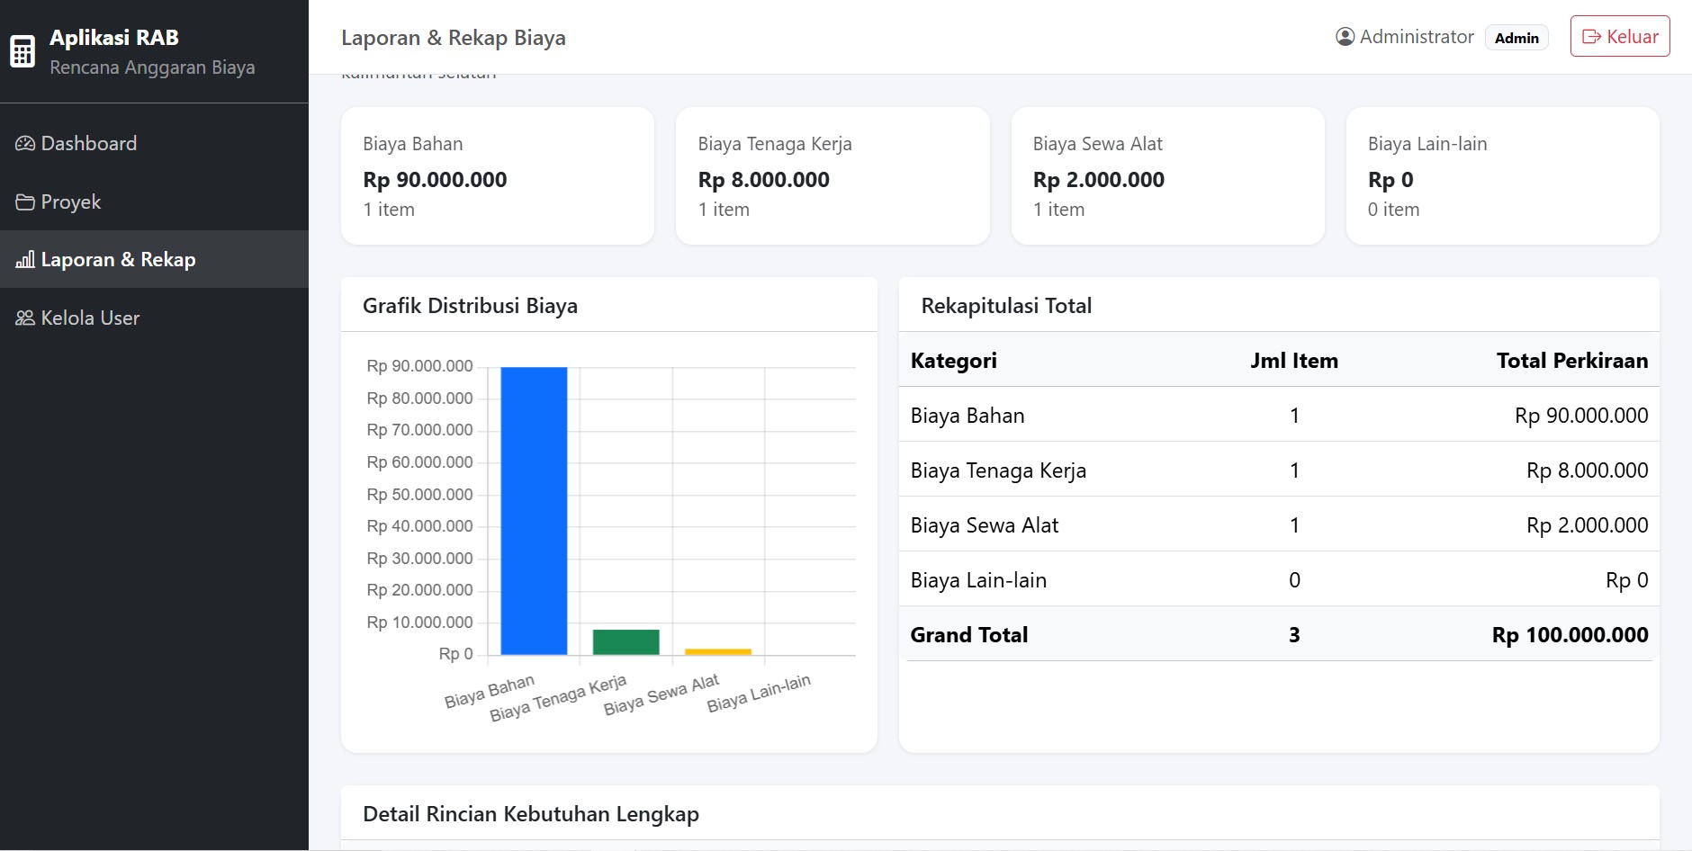
Task: Click the Rp 50.000.000 axis label
Action: point(419,495)
